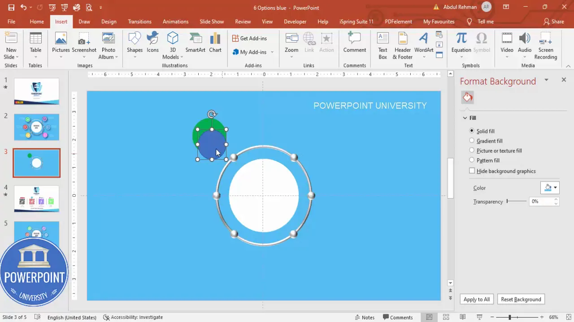Select slide 4 thumbnail

(x=36, y=199)
